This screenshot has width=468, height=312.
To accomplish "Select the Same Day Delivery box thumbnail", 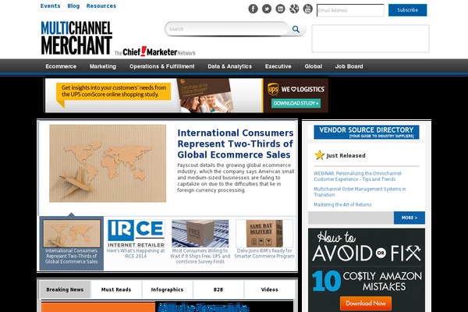I will pos(264,233).
